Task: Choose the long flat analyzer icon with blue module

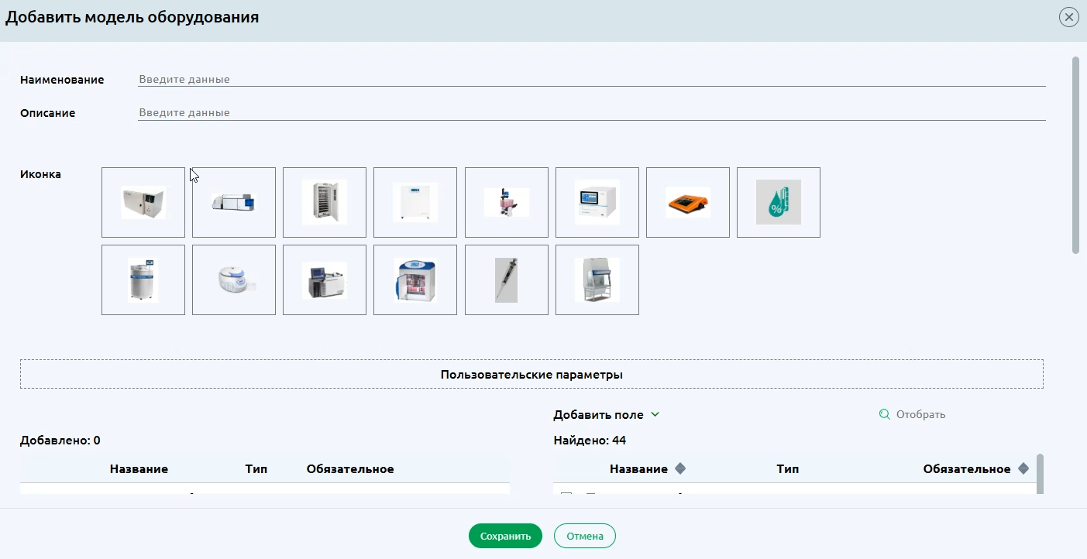Action: pos(234,202)
